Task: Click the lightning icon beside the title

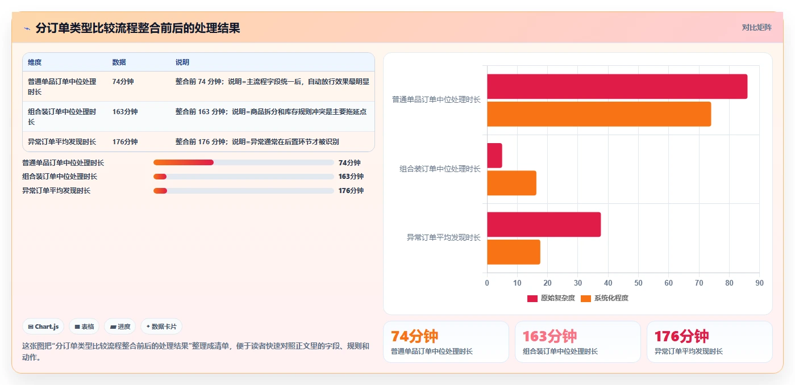Action: click(x=27, y=28)
